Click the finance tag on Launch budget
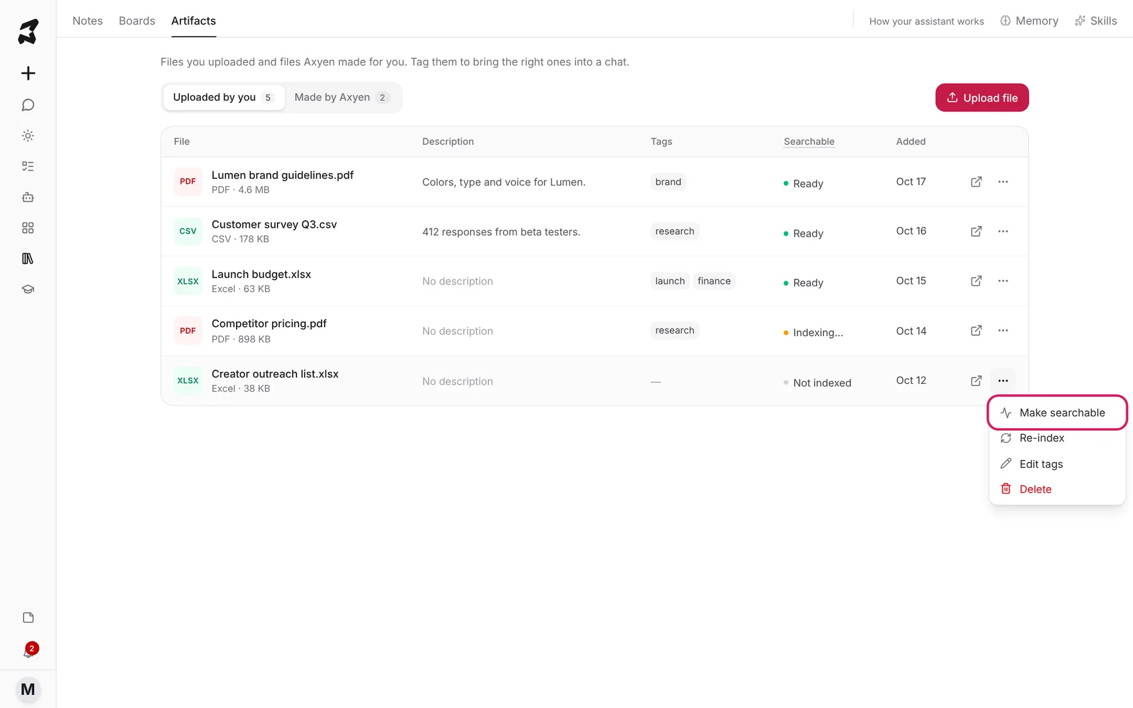 click(x=714, y=281)
